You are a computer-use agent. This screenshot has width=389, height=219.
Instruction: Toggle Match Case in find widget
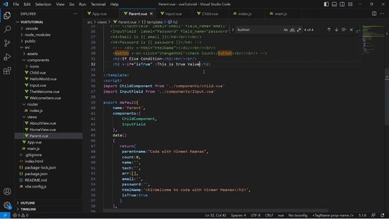tap(286, 30)
